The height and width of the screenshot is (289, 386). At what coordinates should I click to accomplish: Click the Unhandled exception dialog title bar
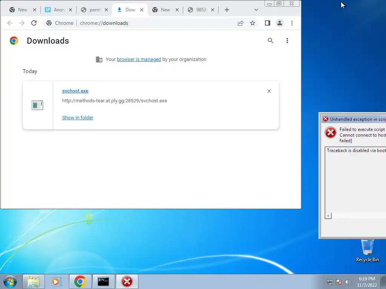click(354, 119)
